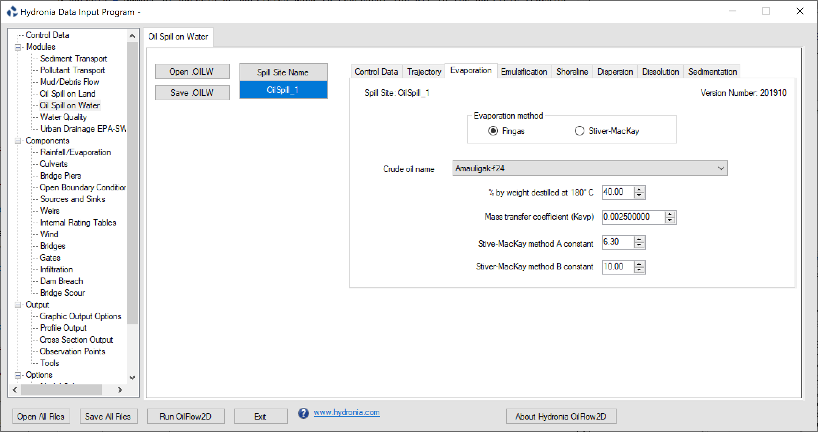The image size is (818, 432).
Task: Select Oil Spill on Land in the tree
Action: point(68,94)
